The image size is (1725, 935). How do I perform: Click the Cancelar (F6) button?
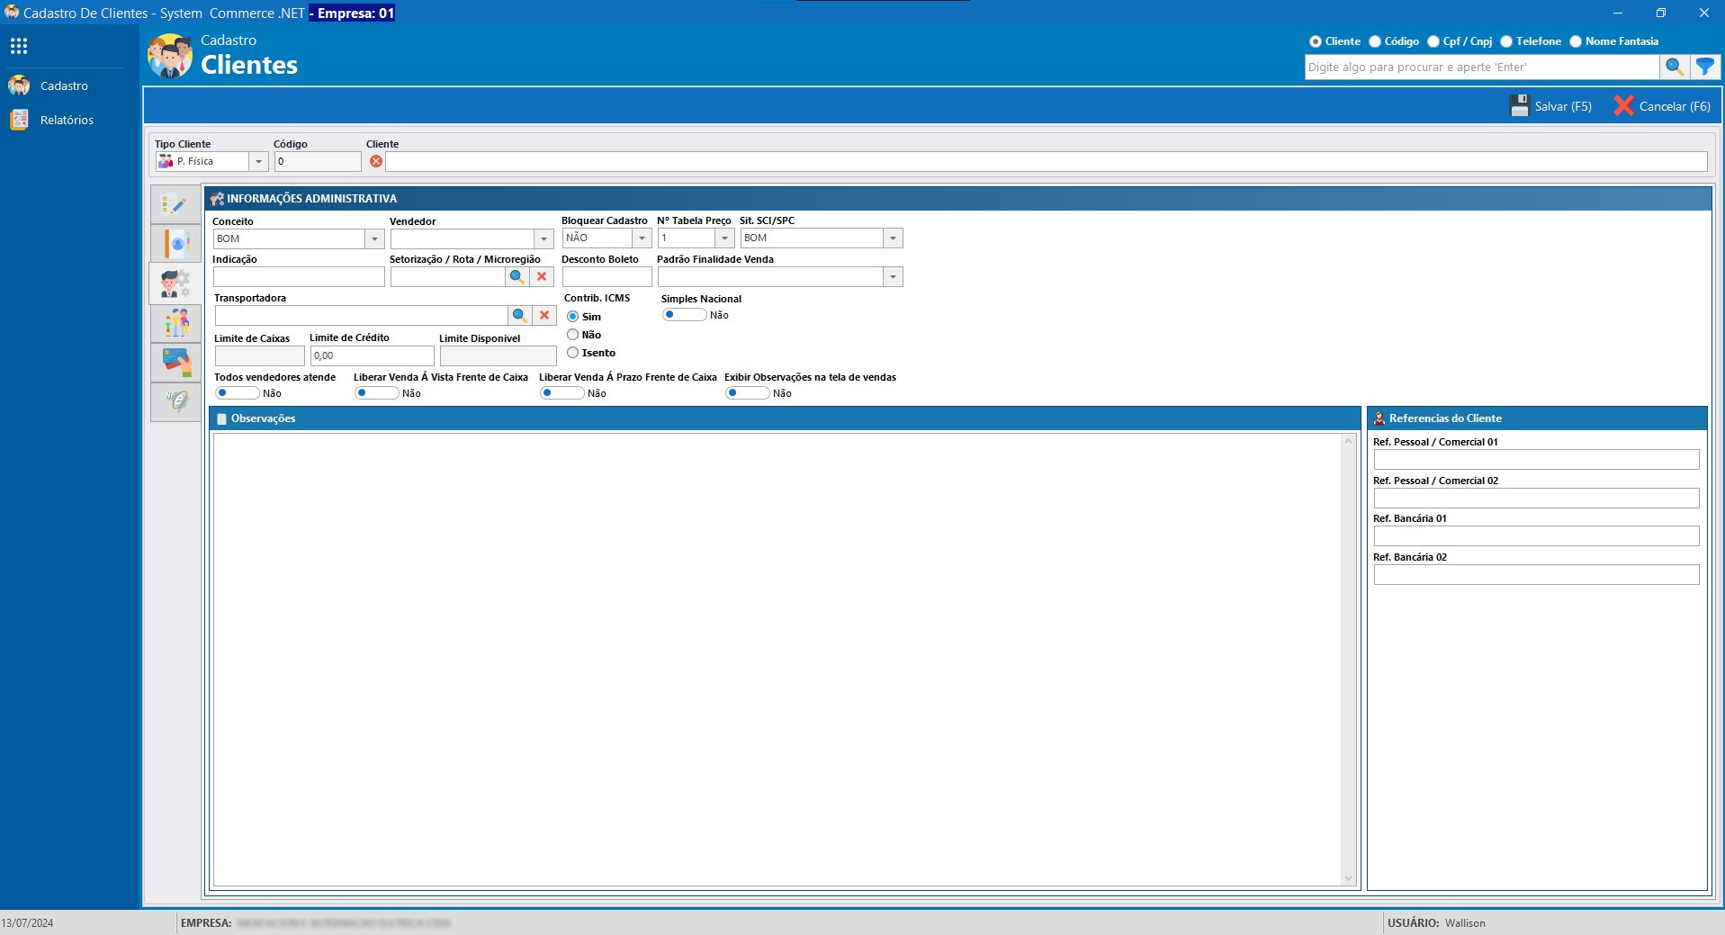pos(1662,106)
